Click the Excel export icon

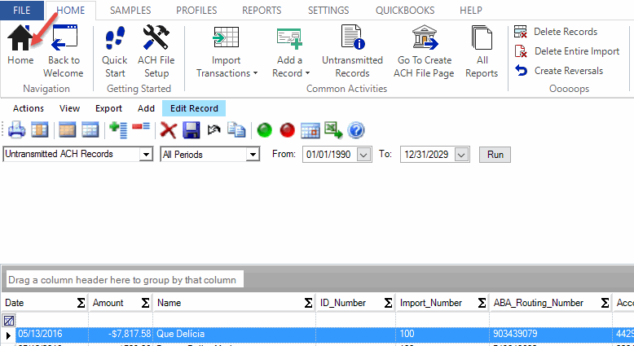[332, 130]
